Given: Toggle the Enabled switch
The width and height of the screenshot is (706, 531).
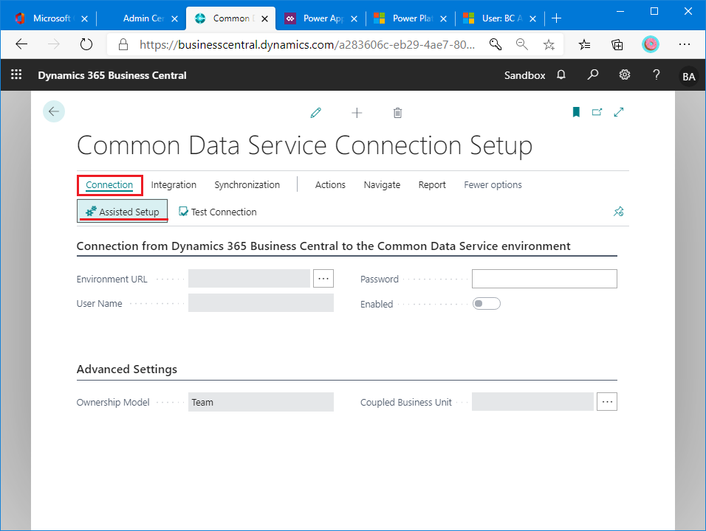Looking at the screenshot, I should click(x=486, y=304).
